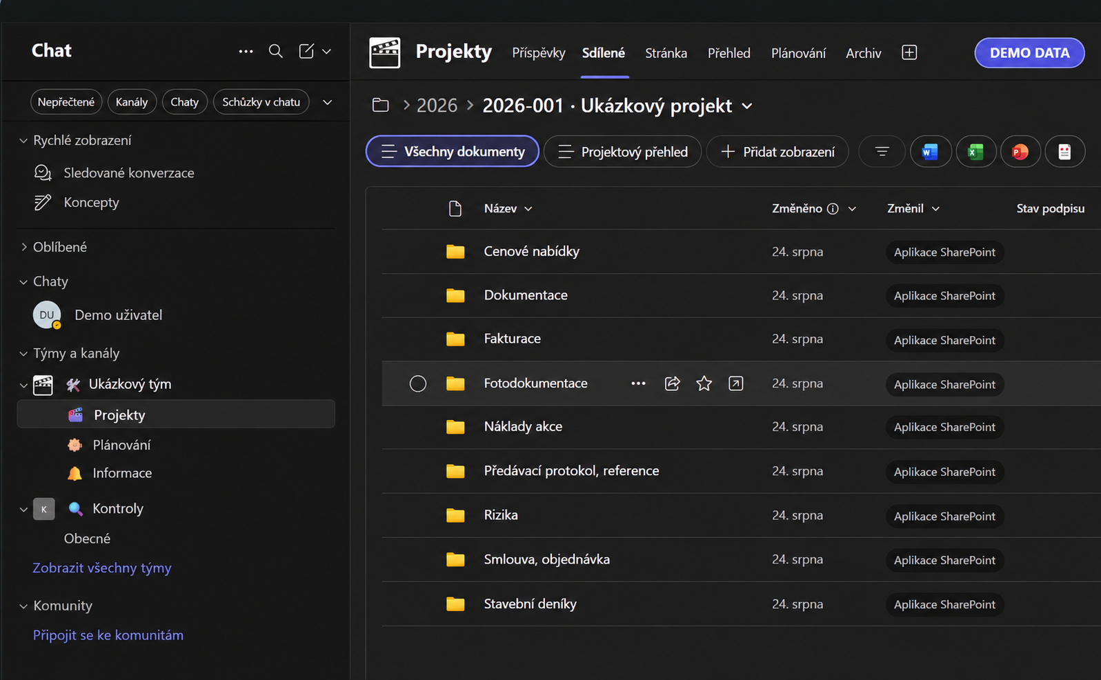Select the Informace channel
This screenshot has height=680, width=1101.
(122, 473)
